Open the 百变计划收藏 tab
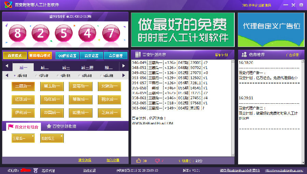Image resolution: width=307 pixels, height=174 pixels. tap(61, 126)
